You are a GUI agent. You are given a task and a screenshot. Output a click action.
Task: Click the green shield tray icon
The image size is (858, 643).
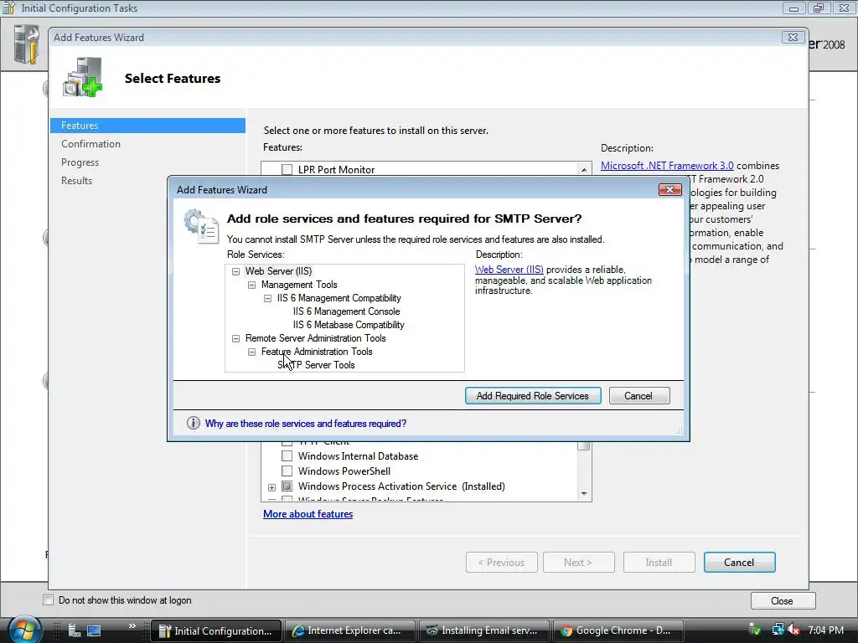pyautogui.click(x=755, y=630)
